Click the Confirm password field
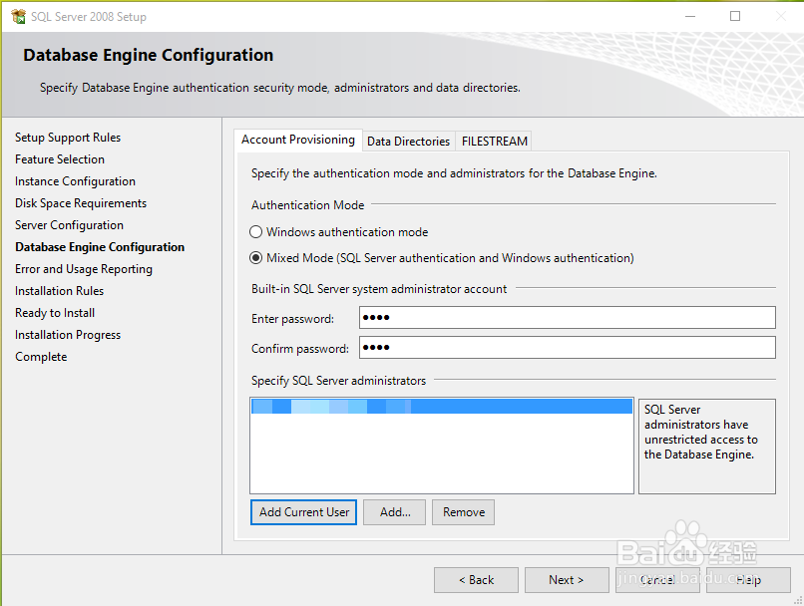The image size is (804, 606). pos(568,347)
